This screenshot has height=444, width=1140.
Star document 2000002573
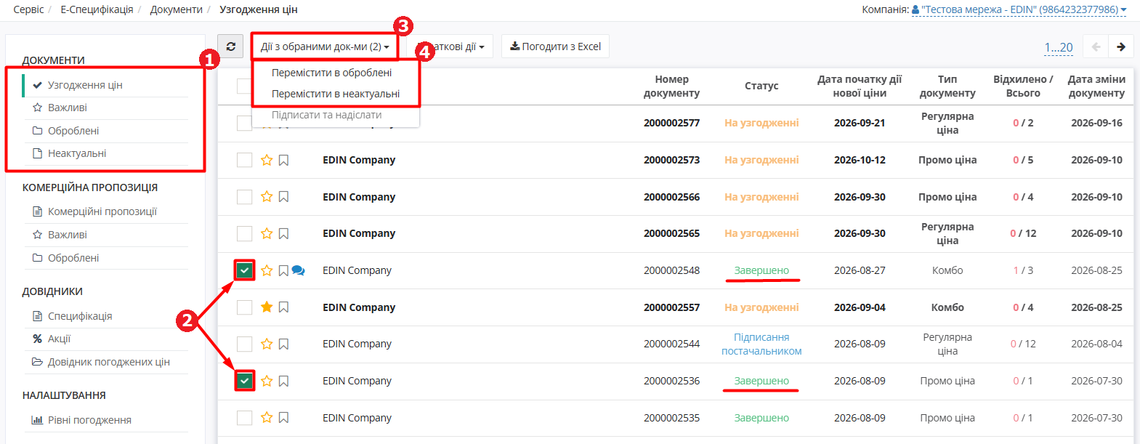point(267,160)
